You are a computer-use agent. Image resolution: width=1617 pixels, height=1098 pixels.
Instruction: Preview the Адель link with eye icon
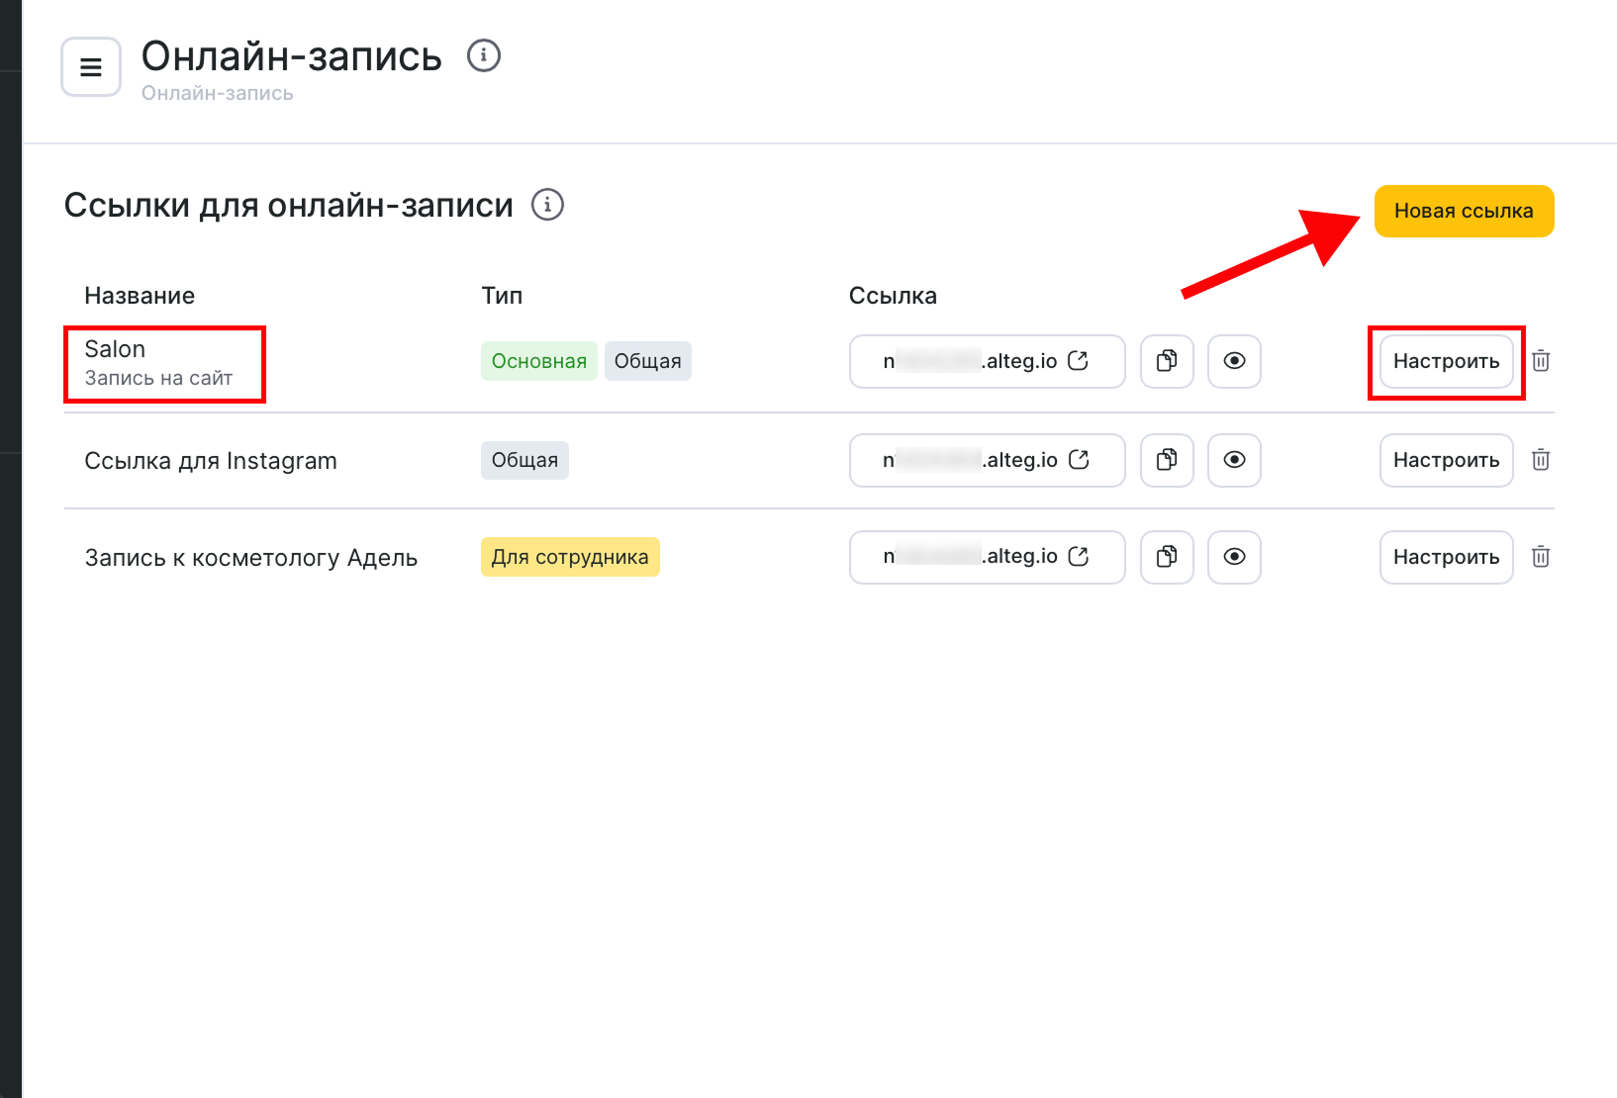(1234, 557)
